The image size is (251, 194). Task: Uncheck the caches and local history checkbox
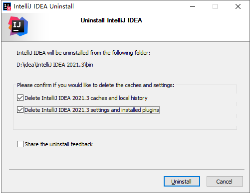tap(20, 98)
